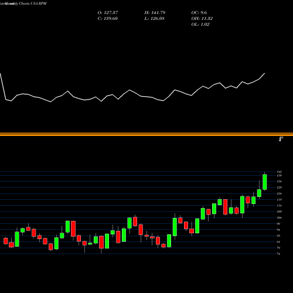Click the 139 price axis label
Viewport: 293px width, 293px height.
(280, 176)
